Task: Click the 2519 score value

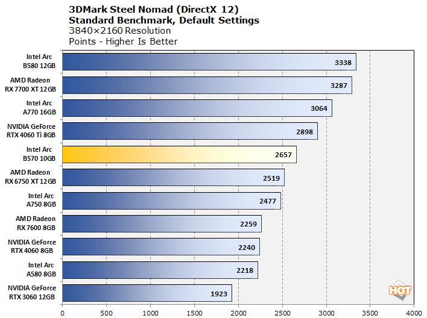Action: click(x=271, y=178)
